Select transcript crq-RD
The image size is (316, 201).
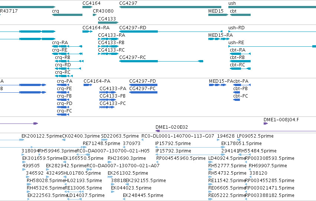[63, 65]
